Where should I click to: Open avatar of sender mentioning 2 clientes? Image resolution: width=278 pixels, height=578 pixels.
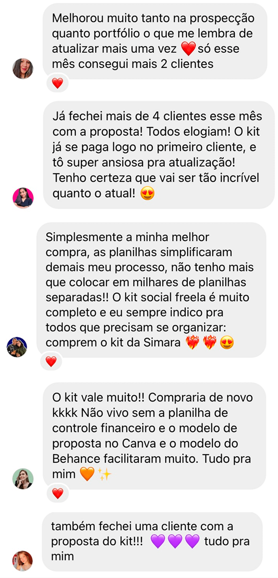pyautogui.click(x=23, y=68)
